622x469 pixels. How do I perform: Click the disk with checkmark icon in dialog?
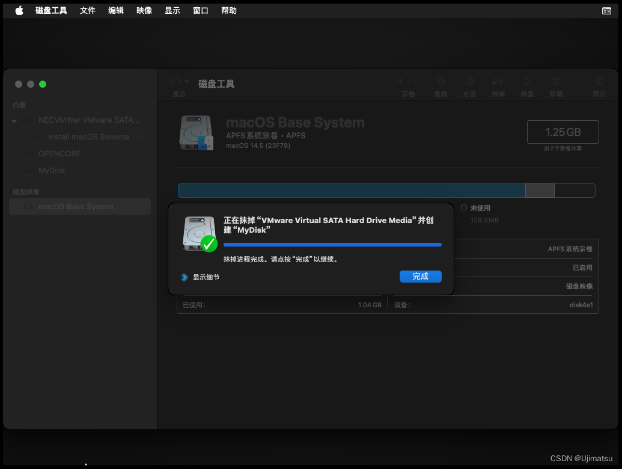click(x=200, y=234)
